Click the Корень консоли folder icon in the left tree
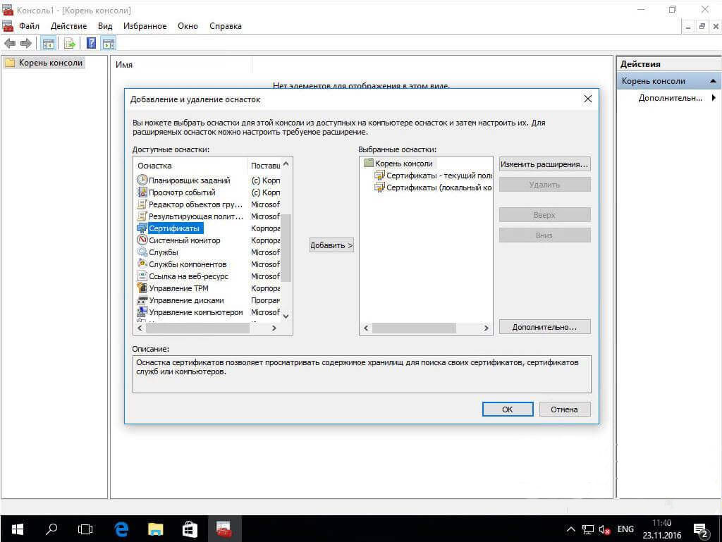 coord(10,63)
